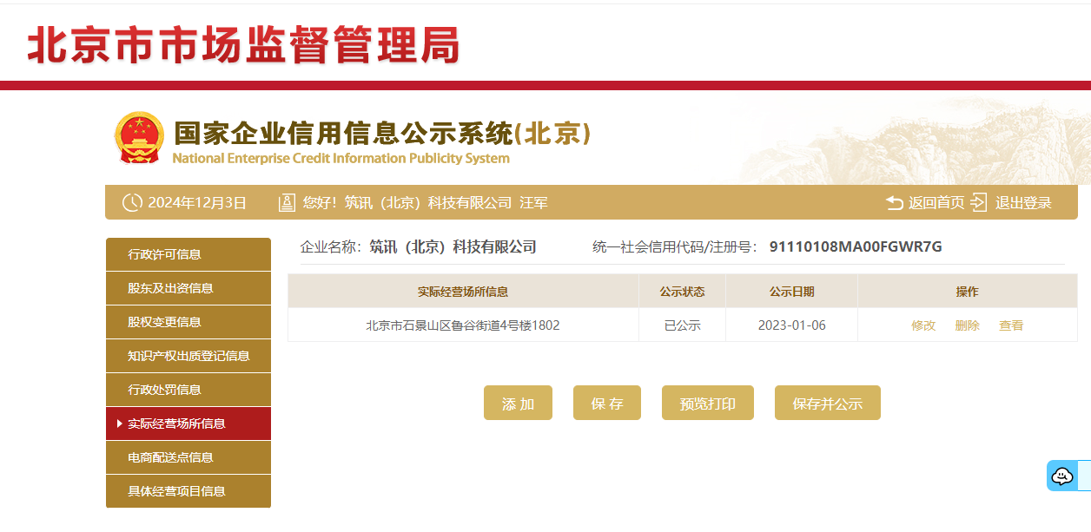Click the 操作 column header
1091x532 pixels.
tap(967, 292)
